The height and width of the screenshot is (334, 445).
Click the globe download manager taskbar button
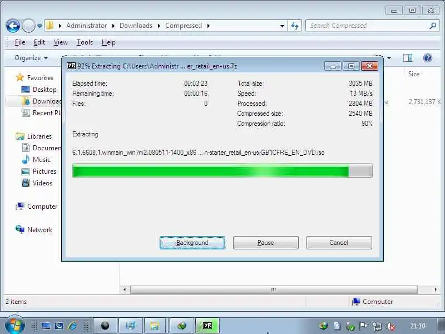pyautogui.click(x=182, y=326)
